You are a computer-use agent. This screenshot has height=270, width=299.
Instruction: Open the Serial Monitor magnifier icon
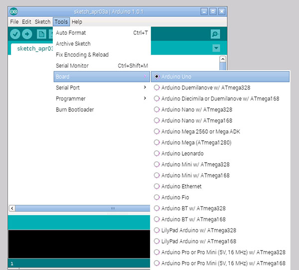pyautogui.click(x=215, y=34)
